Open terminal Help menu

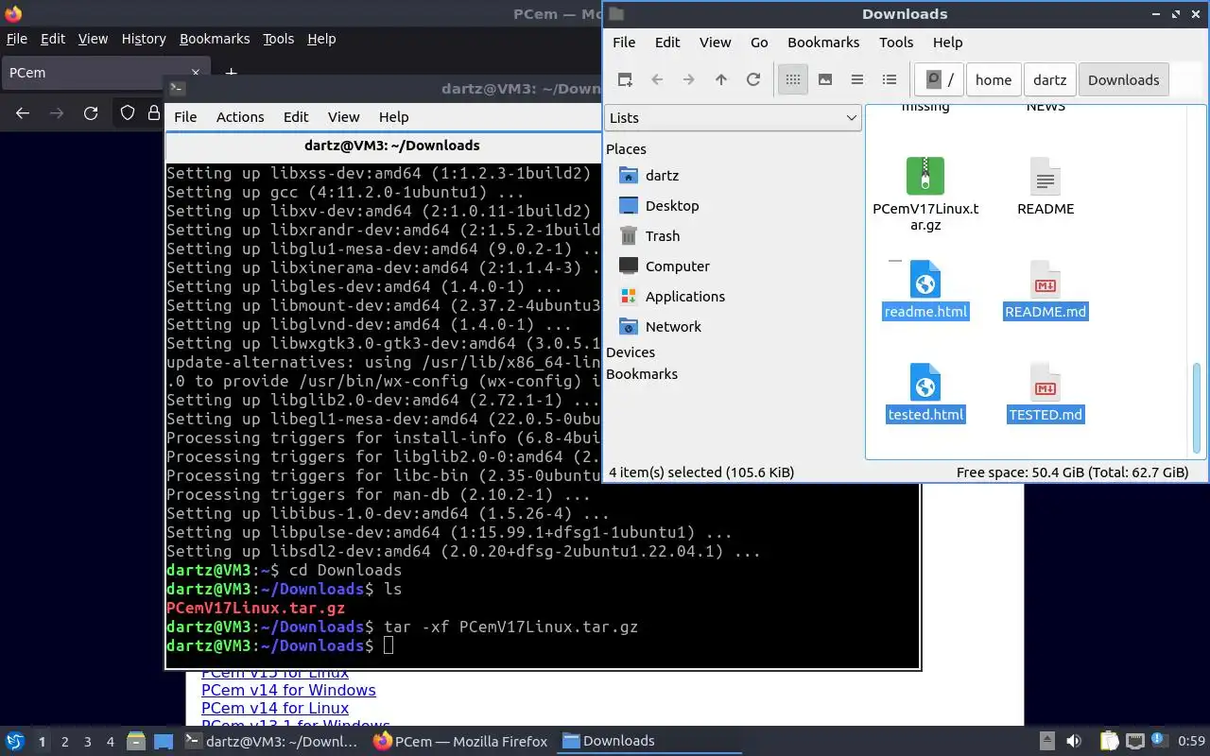point(393,117)
